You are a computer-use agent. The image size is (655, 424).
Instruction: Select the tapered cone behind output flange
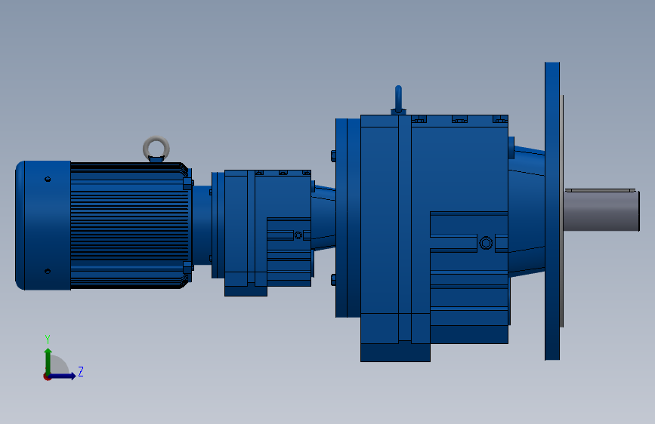[527, 210]
